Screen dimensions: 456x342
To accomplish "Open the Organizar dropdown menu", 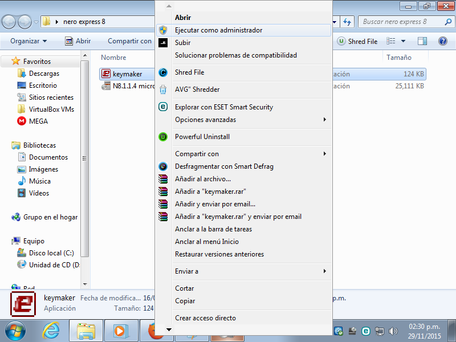I will tap(28, 41).
